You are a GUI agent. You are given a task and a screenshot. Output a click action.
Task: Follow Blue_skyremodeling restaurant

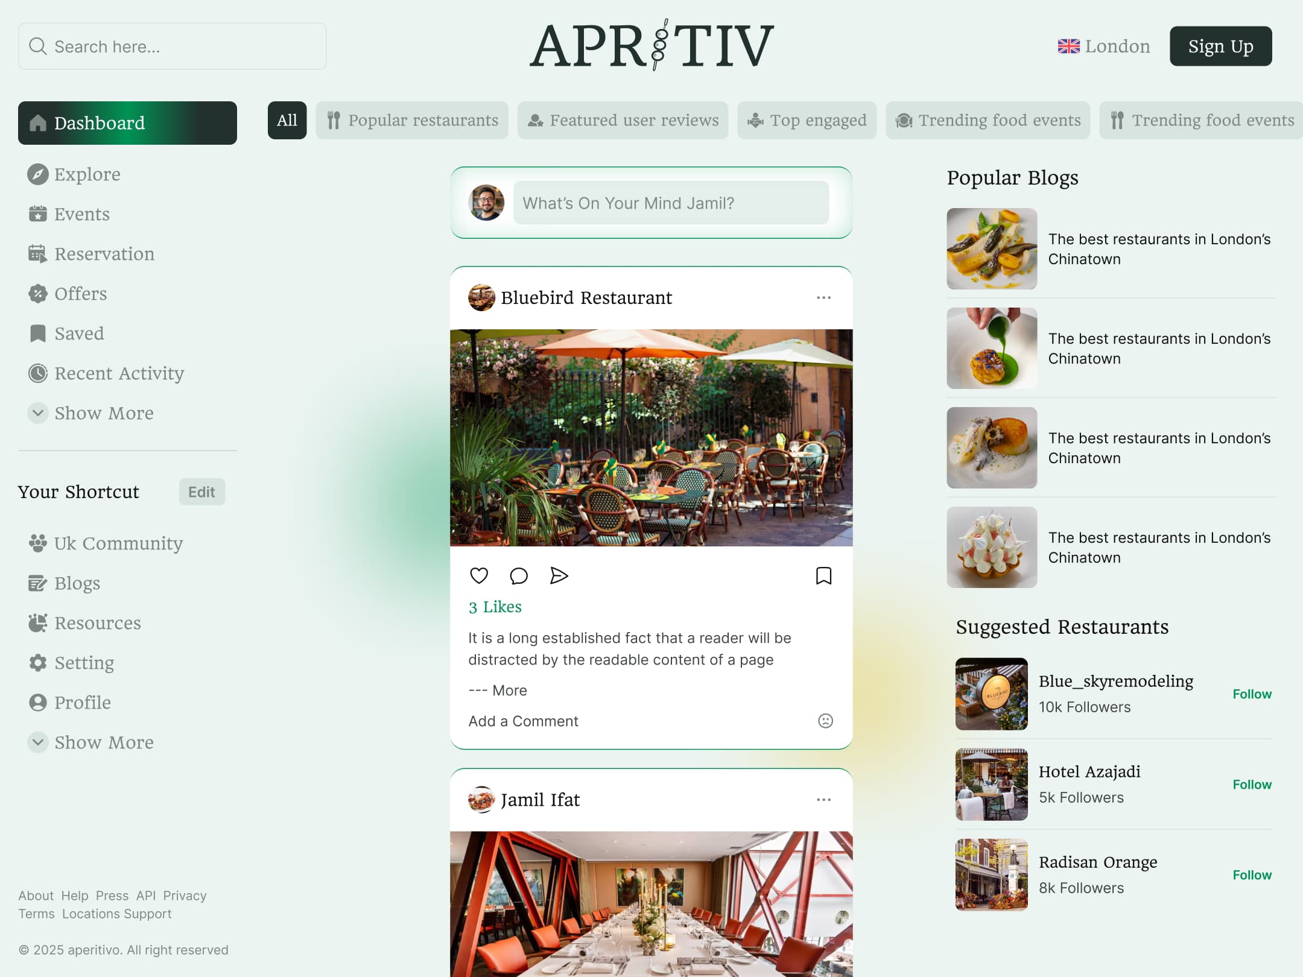tap(1252, 694)
